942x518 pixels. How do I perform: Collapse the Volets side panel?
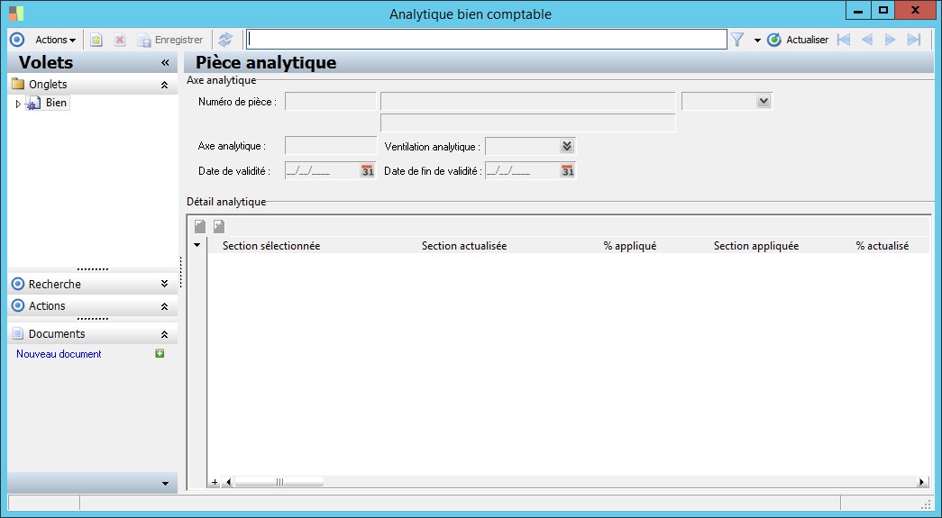tap(165, 62)
